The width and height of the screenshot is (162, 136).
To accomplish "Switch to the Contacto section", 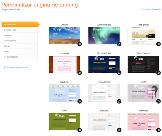I will (x=19, y=35).
